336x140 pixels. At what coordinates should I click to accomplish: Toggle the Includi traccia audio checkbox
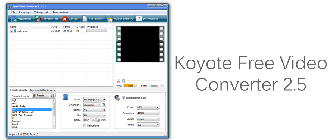[123, 98]
